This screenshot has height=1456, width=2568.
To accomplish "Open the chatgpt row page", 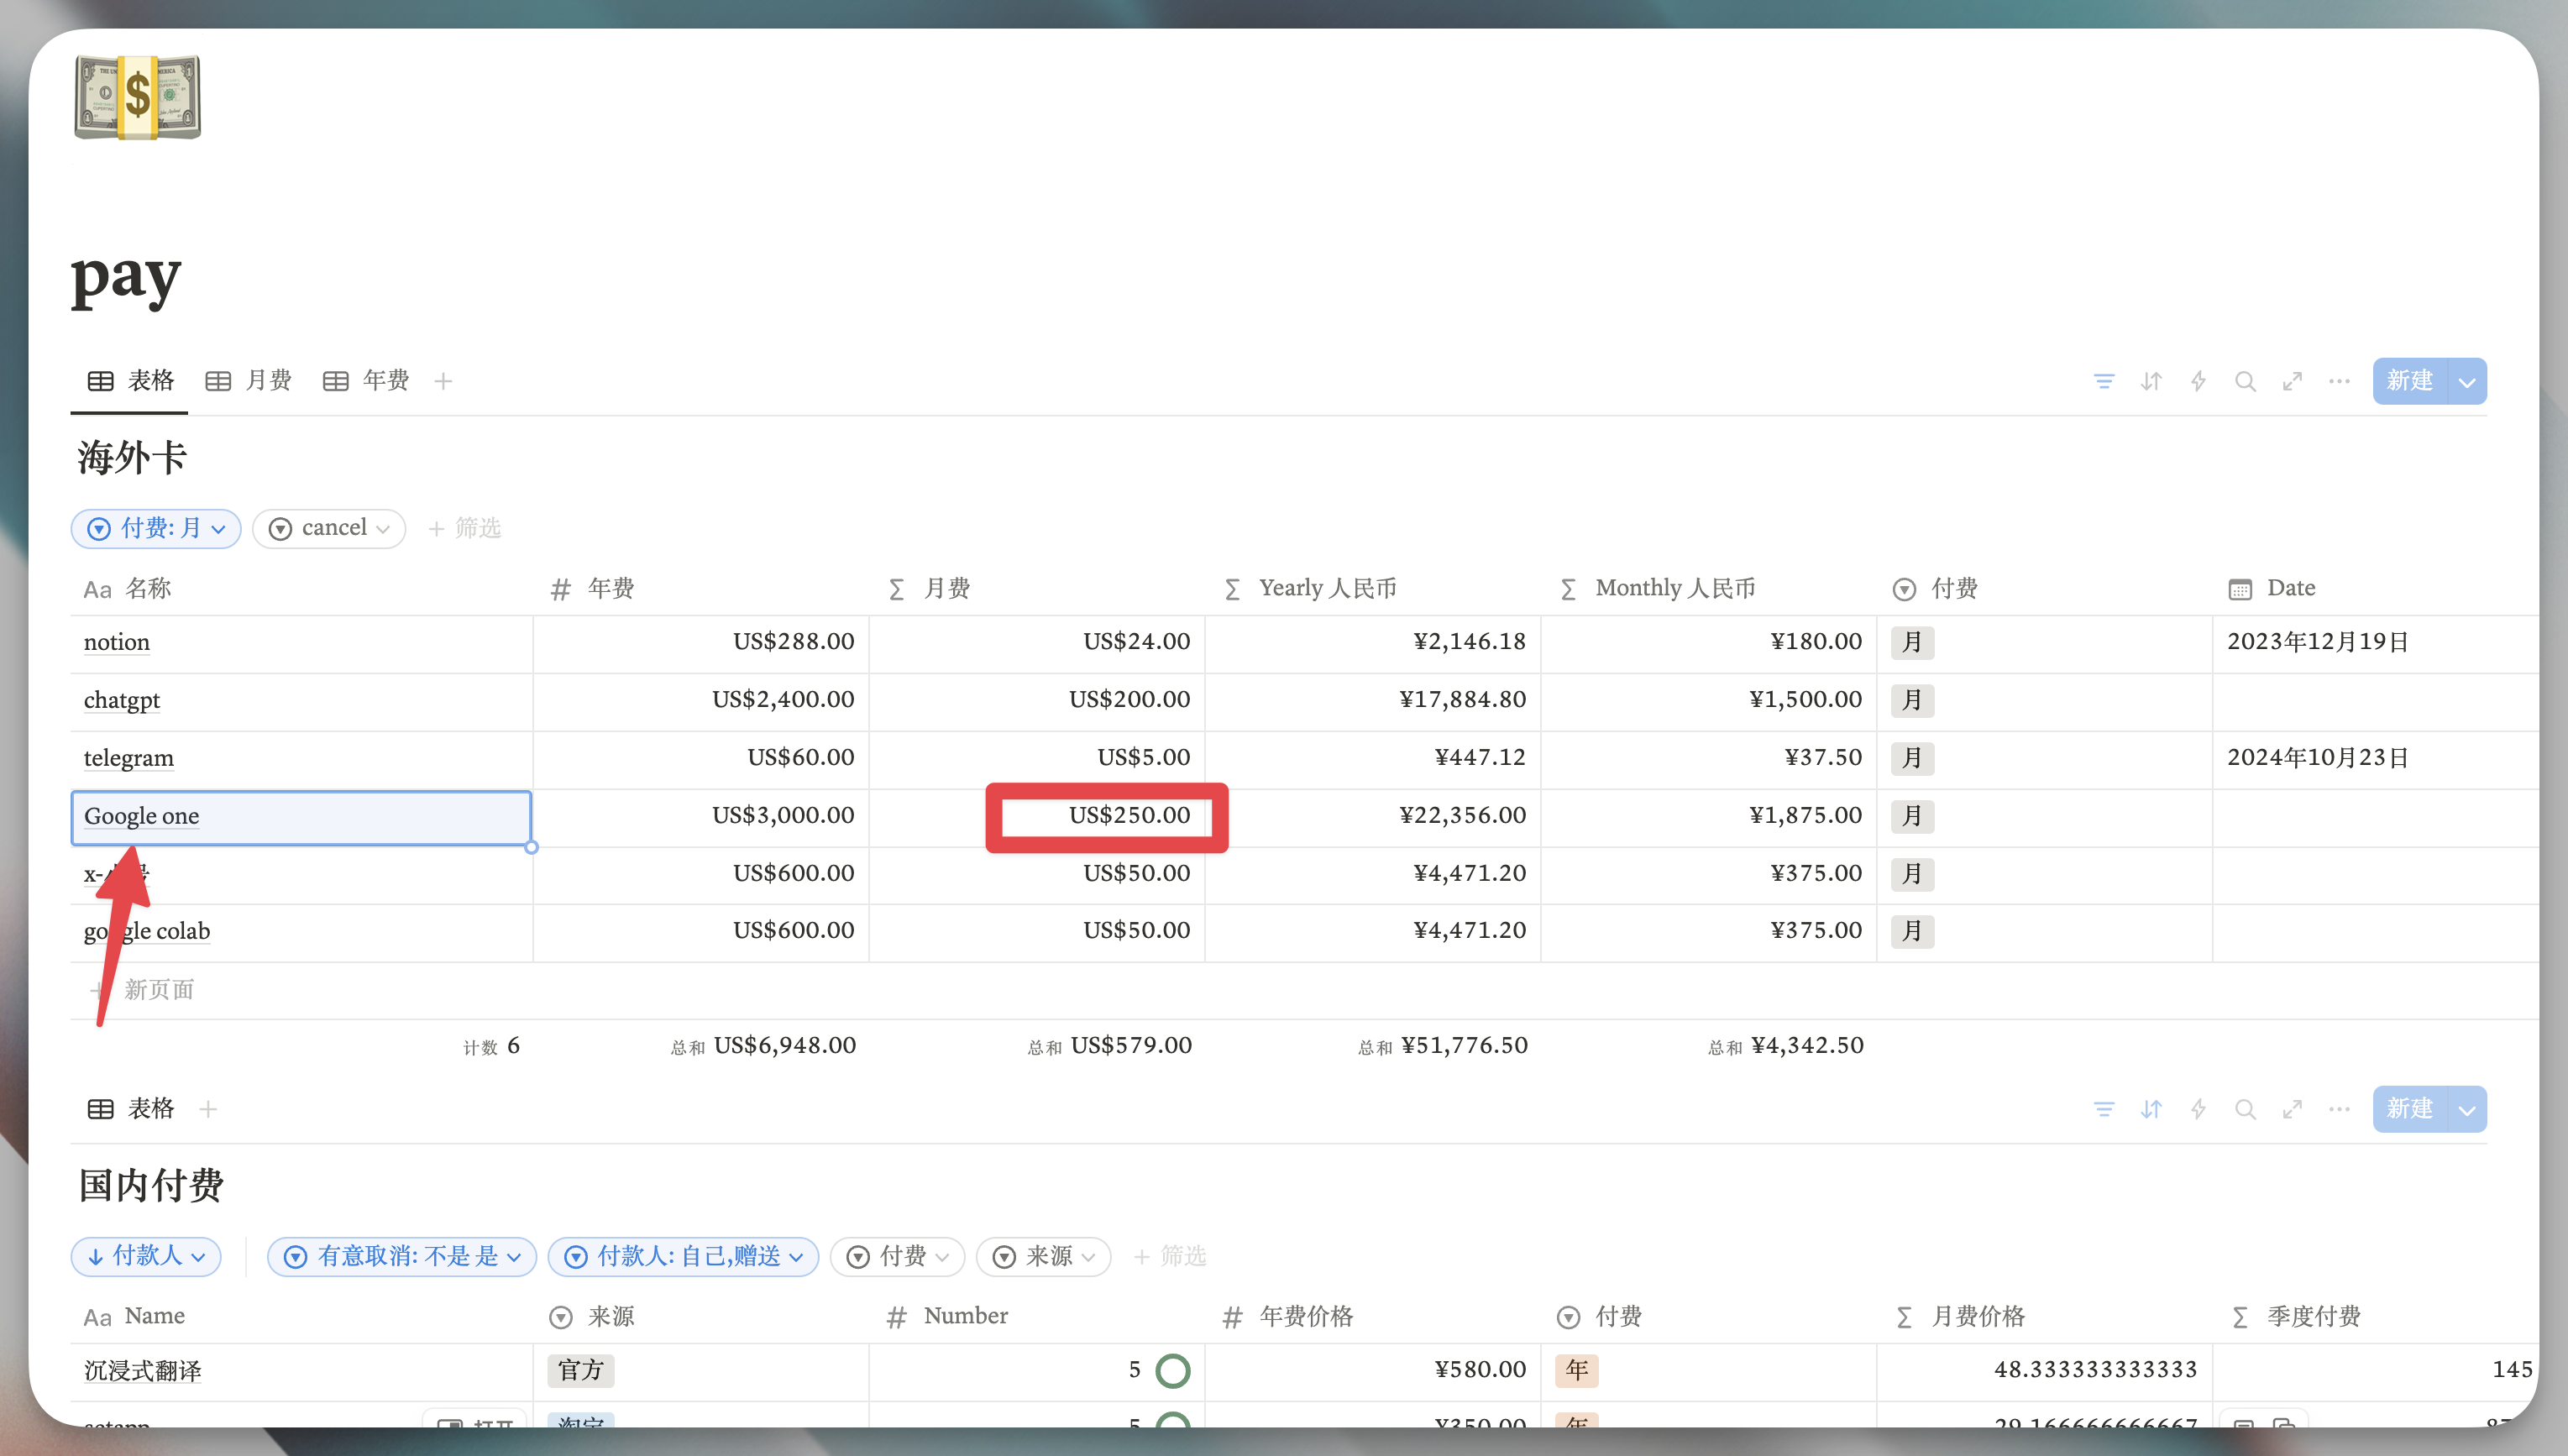I will pyautogui.click(x=121, y=700).
